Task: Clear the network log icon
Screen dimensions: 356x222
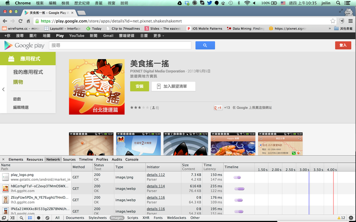Action: point(47,218)
